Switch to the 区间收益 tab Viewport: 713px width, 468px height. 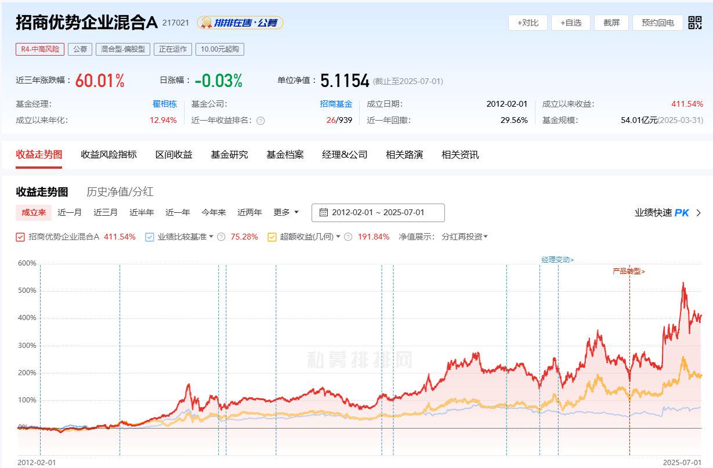(174, 155)
